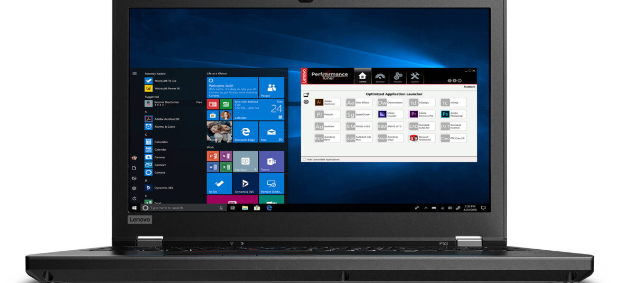Click the Power button in Start menu

coord(134,198)
